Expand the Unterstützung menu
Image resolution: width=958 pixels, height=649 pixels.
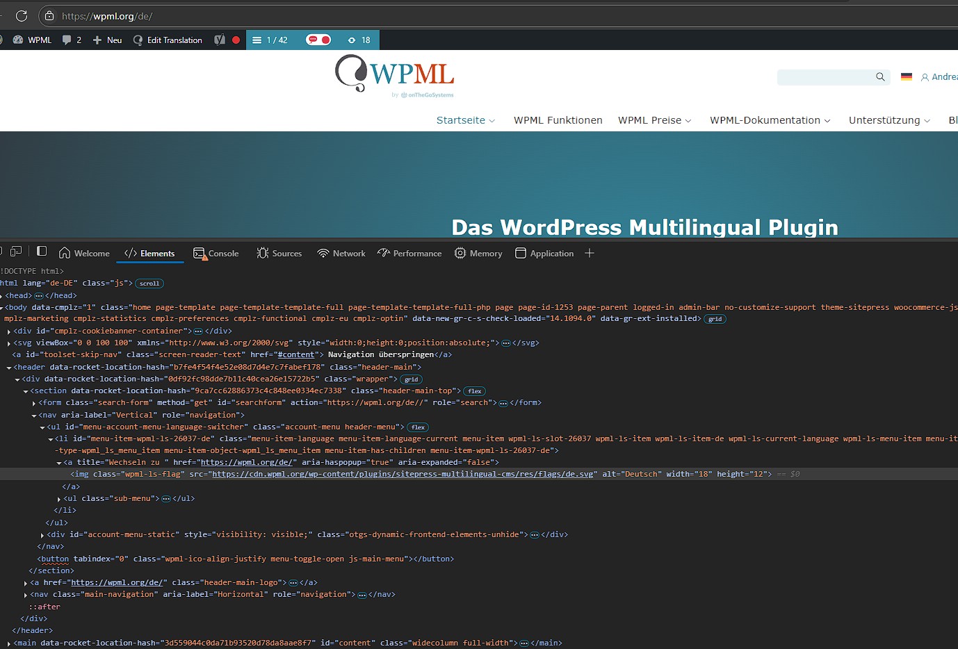coord(889,120)
